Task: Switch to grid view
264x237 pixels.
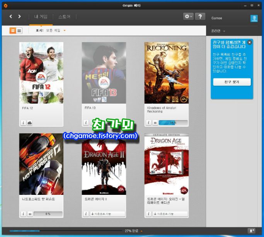Action: tap(13, 31)
